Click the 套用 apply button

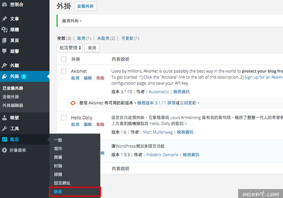tap(92, 48)
